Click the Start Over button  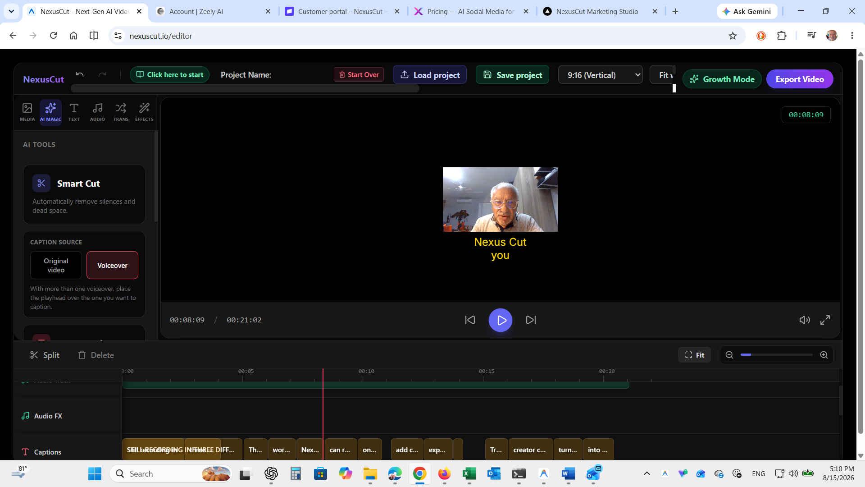pos(359,75)
